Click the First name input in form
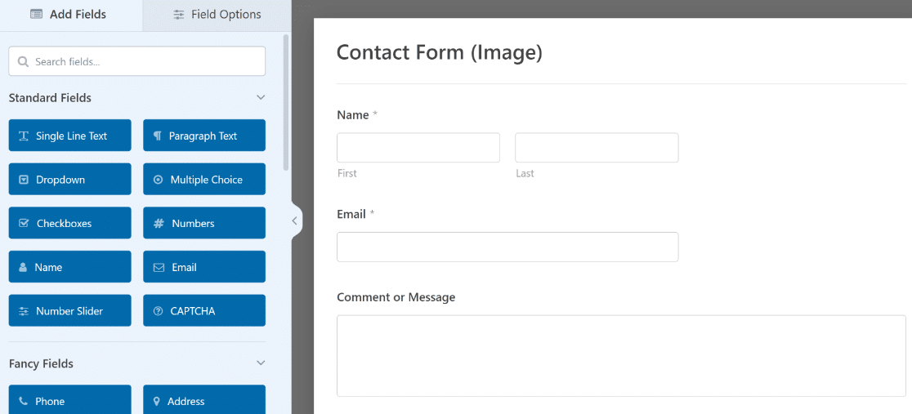 (418, 148)
